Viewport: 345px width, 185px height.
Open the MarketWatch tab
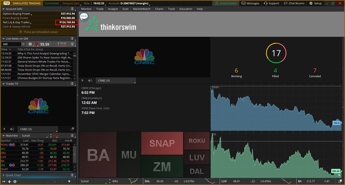click(x=142, y=9)
